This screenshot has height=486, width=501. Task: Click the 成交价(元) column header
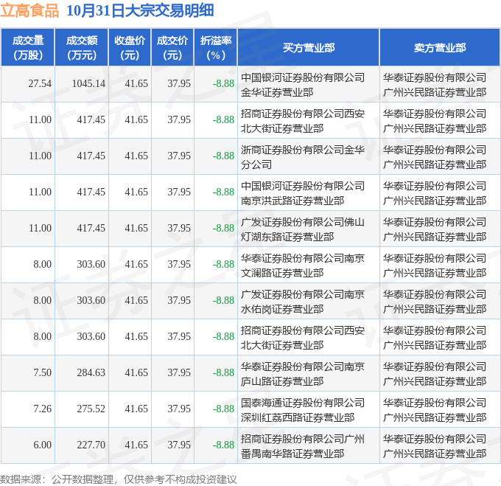(172, 47)
